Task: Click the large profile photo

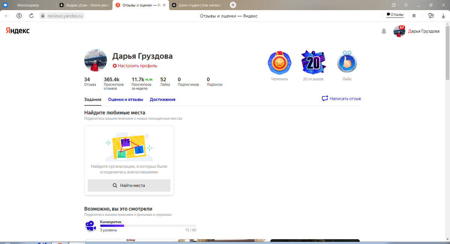Action: pos(96,60)
